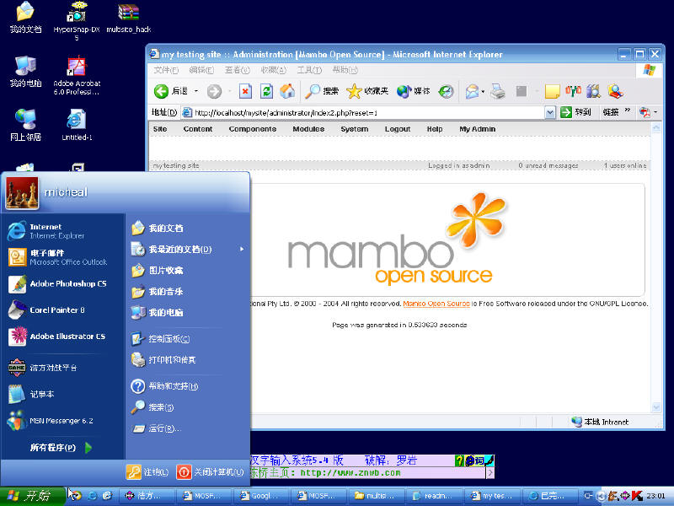Open Help in Mambo admin menu
This screenshot has width=674, height=506.
[x=435, y=129]
